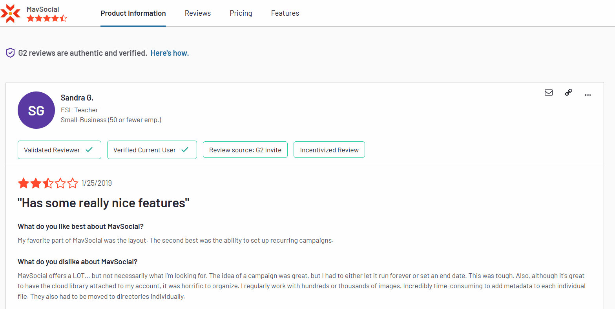Viewport: 615px width, 309px height.
Task: Click the review's two-and-a-half star rating
Action: tap(48, 183)
